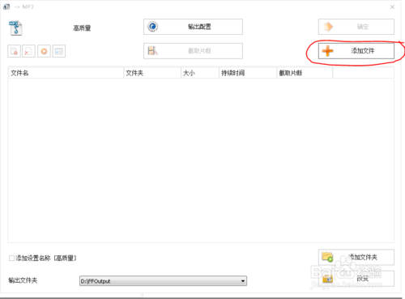Click the 截取片断 clip button

193,51
